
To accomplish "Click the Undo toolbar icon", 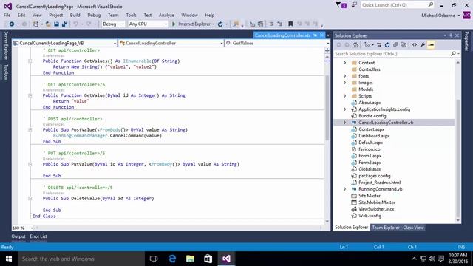I will tap(75, 24).
